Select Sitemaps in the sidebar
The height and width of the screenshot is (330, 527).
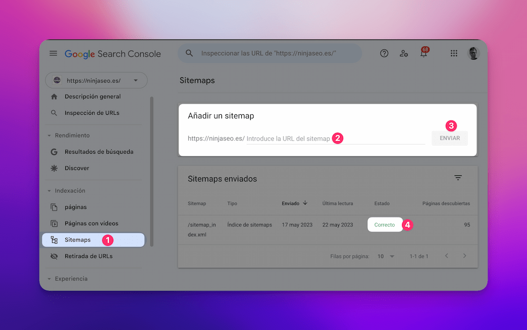tap(77, 240)
